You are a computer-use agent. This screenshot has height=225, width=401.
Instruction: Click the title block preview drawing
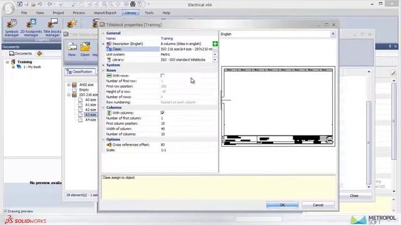point(278,106)
